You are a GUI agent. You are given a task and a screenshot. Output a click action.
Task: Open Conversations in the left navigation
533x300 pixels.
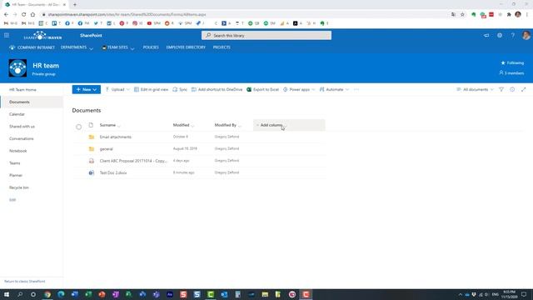[x=21, y=139]
